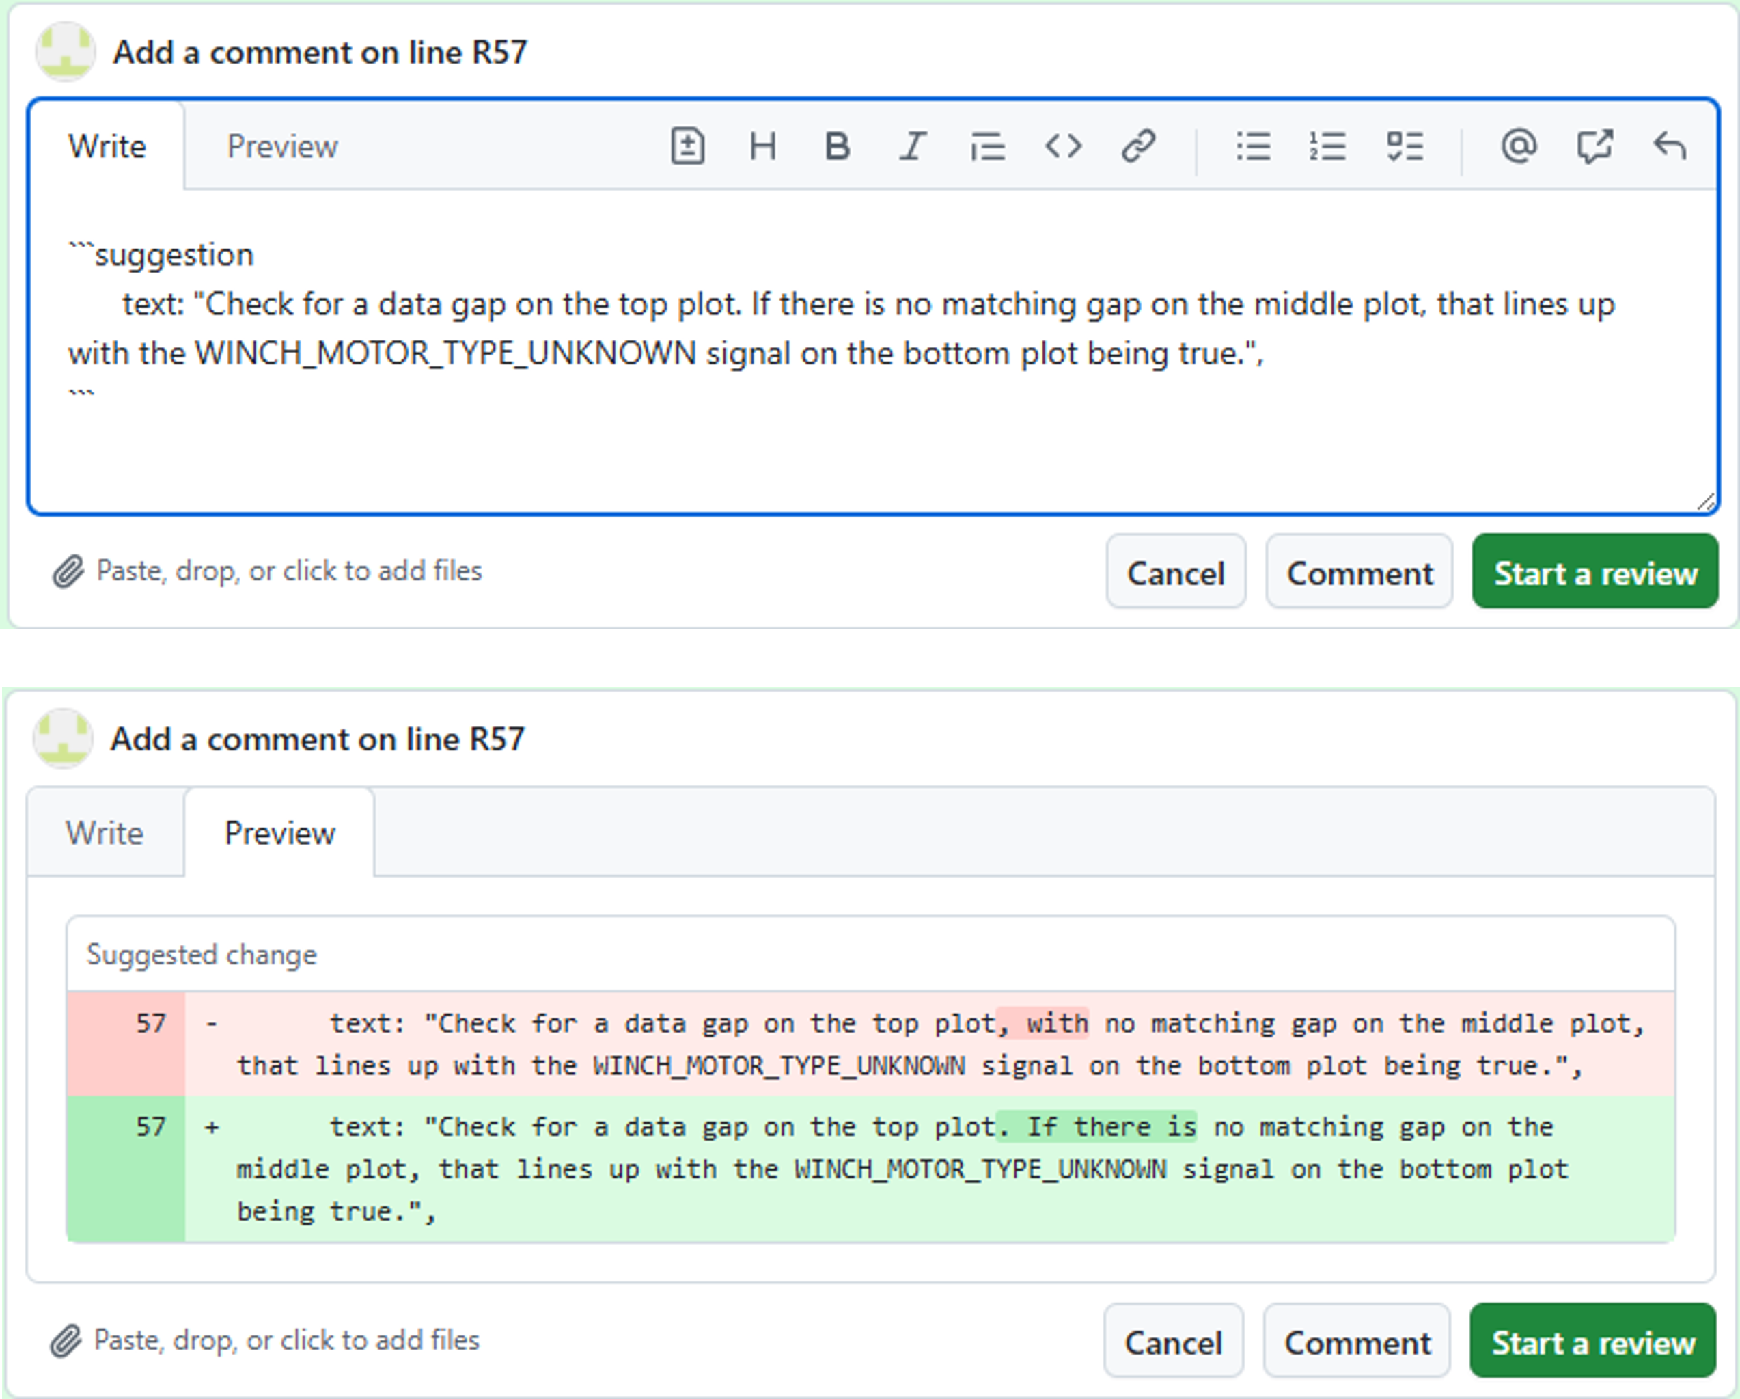
Task: Insert a suggestion using the file-diff icon
Action: click(x=688, y=146)
